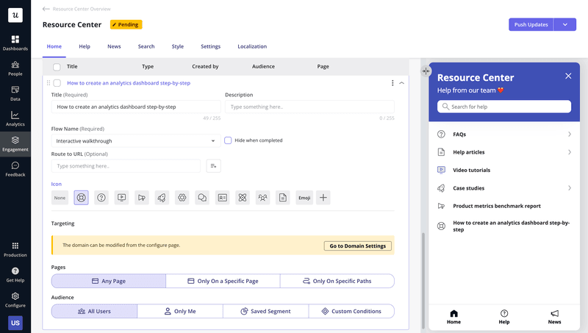Go to Analytics in sidebar
Image resolution: width=588 pixels, height=333 pixels.
(x=15, y=118)
